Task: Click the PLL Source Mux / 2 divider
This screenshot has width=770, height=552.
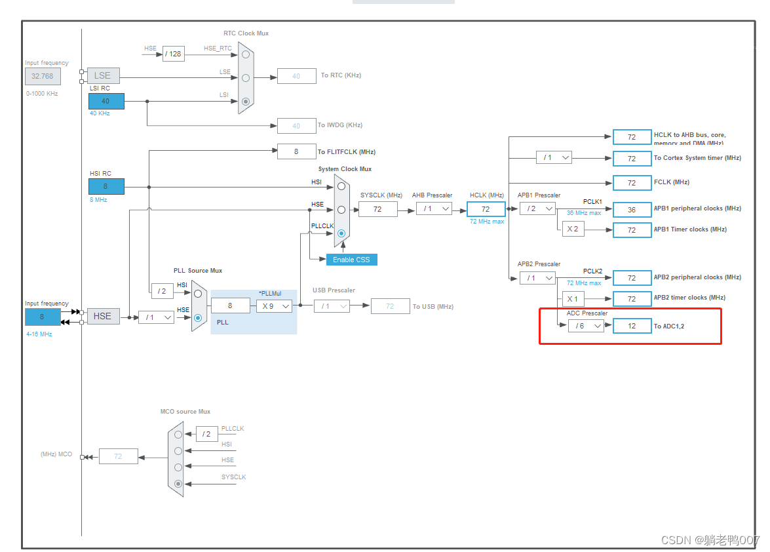Action: [162, 291]
